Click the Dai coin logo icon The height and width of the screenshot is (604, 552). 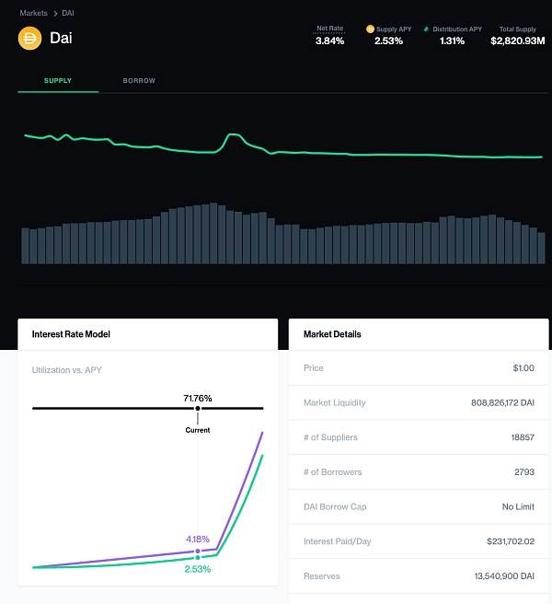[29, 38]
